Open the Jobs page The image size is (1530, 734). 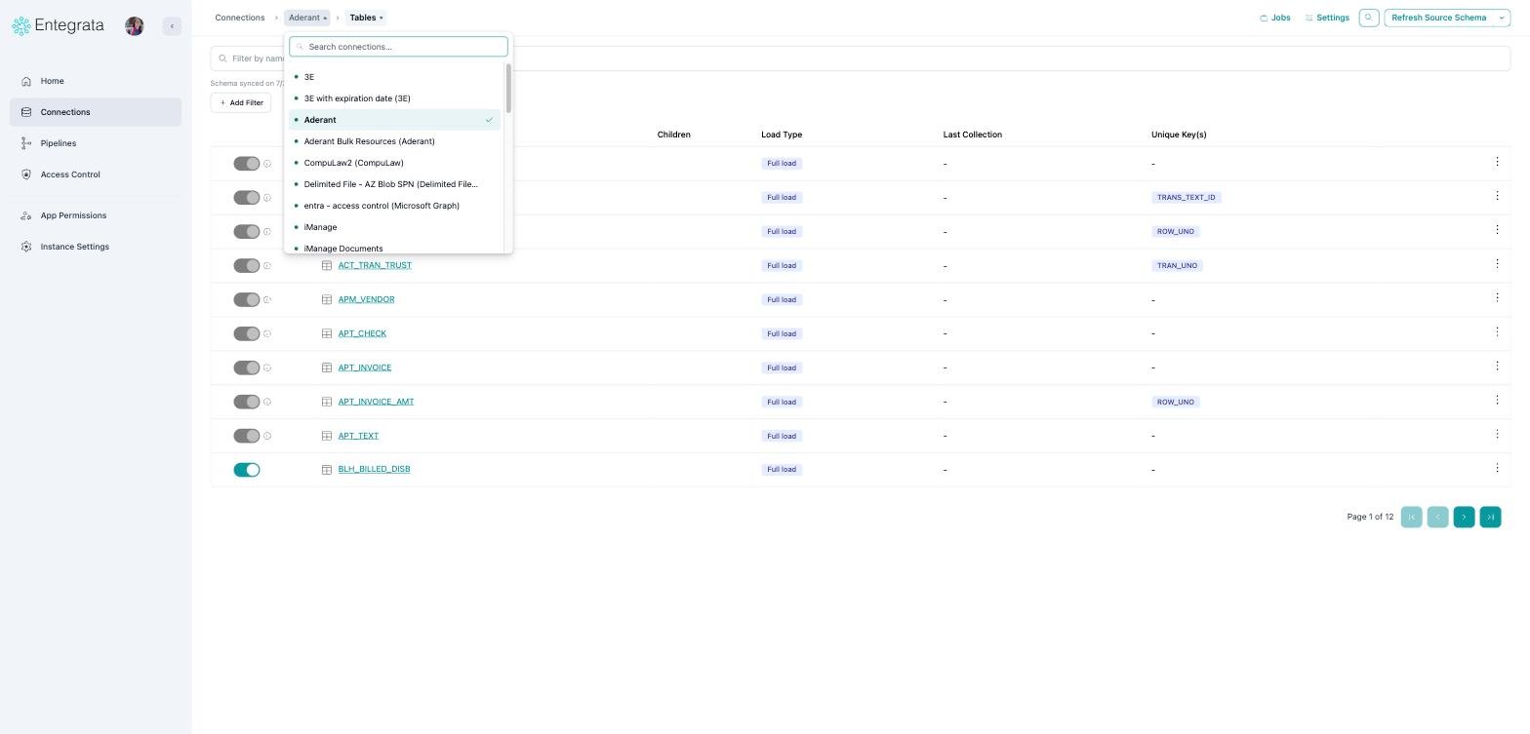(1275, 18)
